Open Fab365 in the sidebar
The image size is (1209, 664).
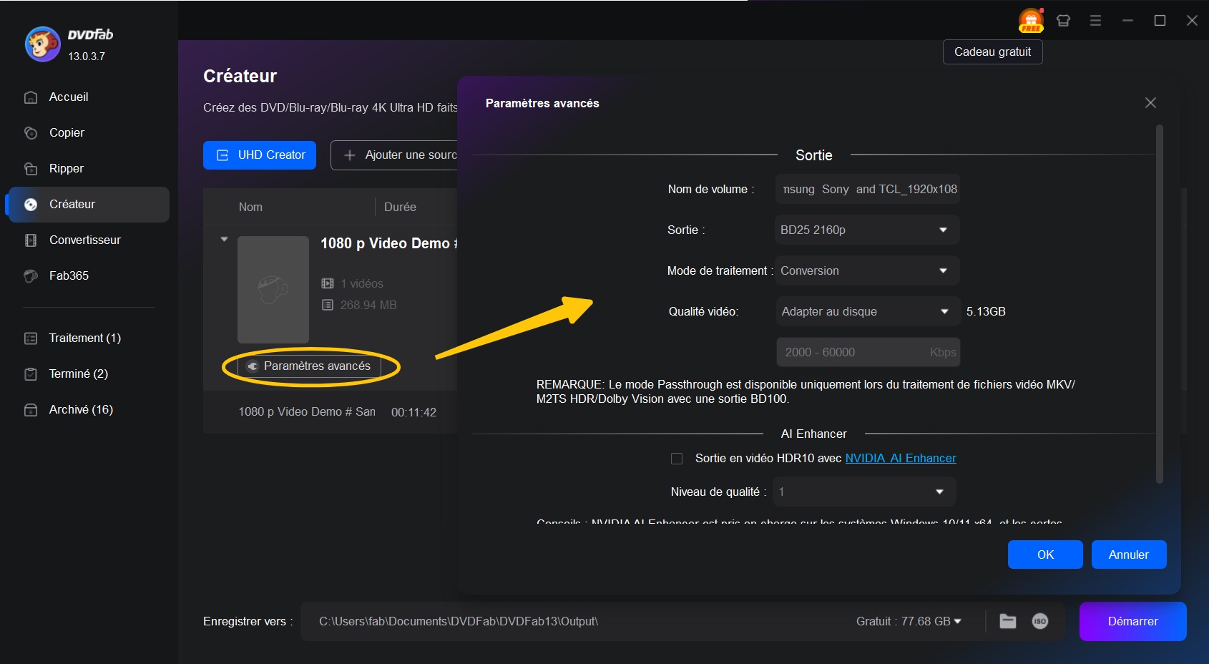[69, 275]
